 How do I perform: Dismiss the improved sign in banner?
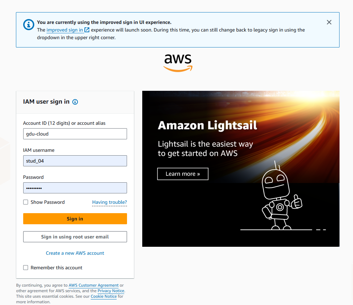pos(329,22)
